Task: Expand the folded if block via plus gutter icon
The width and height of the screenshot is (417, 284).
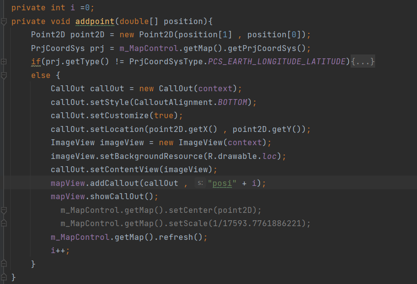Action: [x=4, y=62]
